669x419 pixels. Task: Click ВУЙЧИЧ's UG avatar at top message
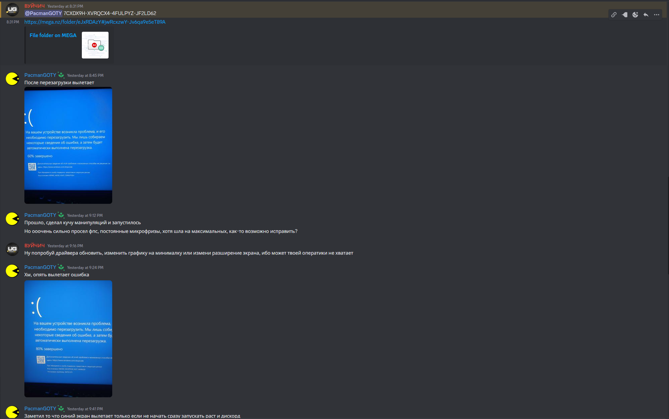point(12,10)
